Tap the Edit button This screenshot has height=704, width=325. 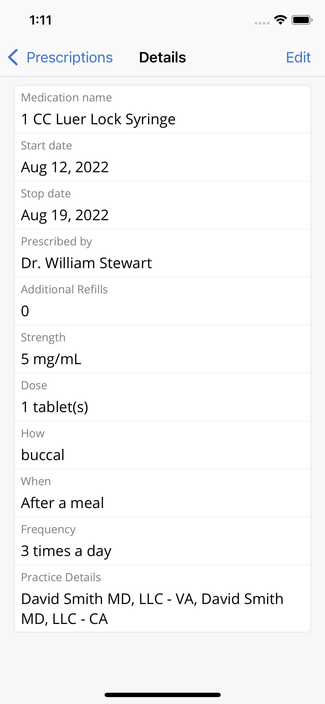click(298, 57)
